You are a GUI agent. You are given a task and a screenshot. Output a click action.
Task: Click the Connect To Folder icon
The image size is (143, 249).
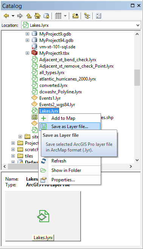[75, 16]
